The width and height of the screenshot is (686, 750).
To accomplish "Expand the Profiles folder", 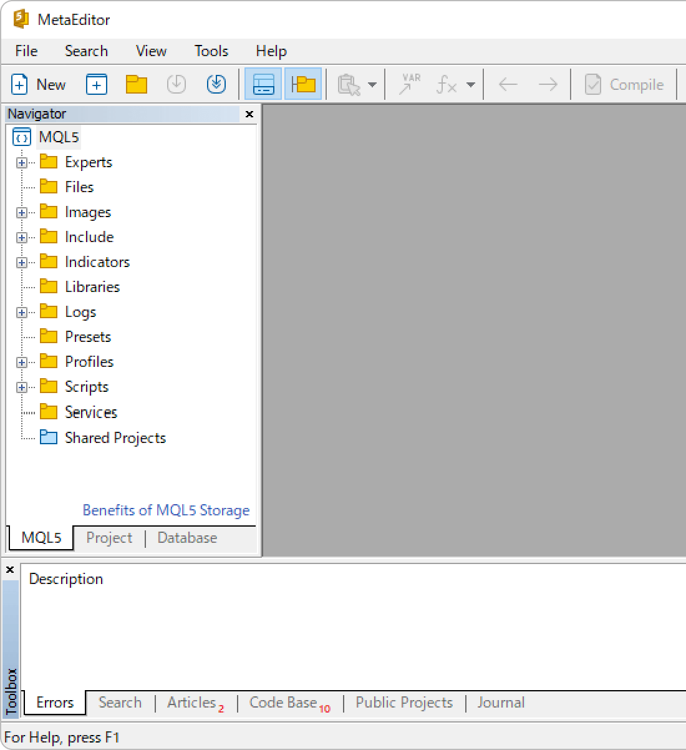I will click(22, 363).
